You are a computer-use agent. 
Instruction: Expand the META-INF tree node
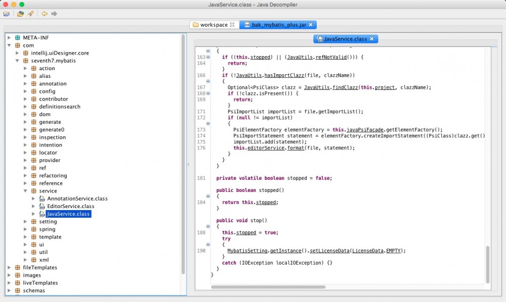(x=9, y=38)
